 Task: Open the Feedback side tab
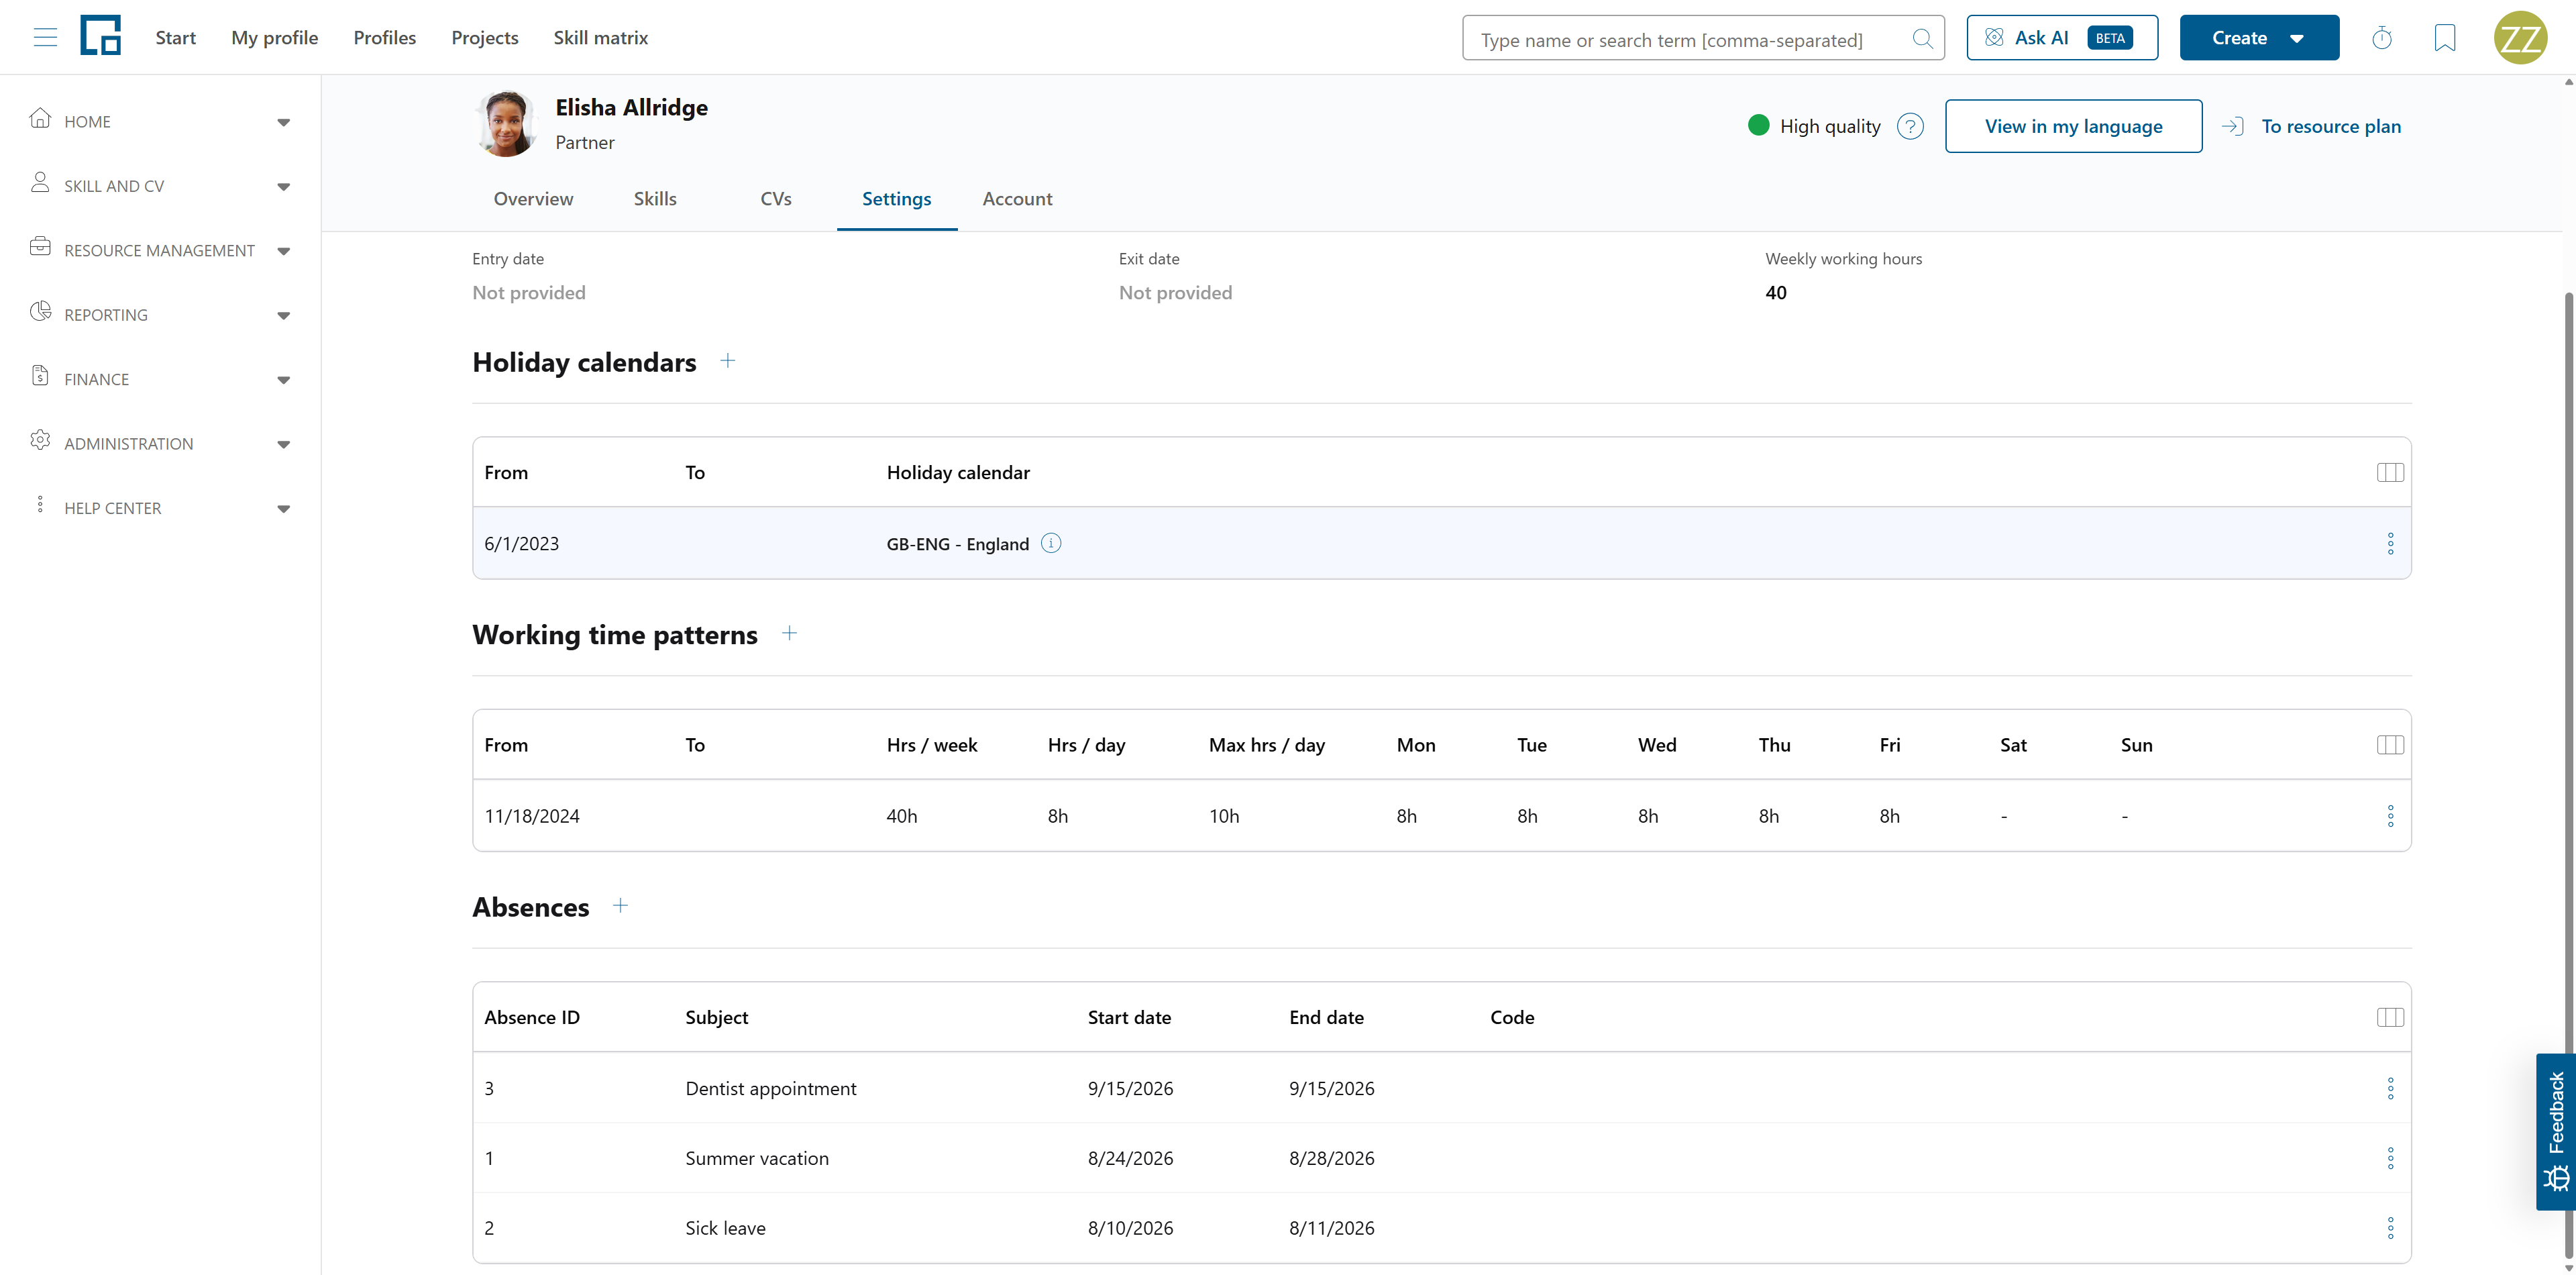(x=2556, y=1131)
